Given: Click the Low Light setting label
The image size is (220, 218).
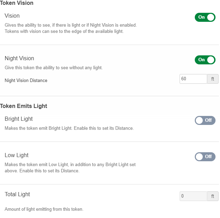Looking at the screenshot, I should [x=17, y=155].
